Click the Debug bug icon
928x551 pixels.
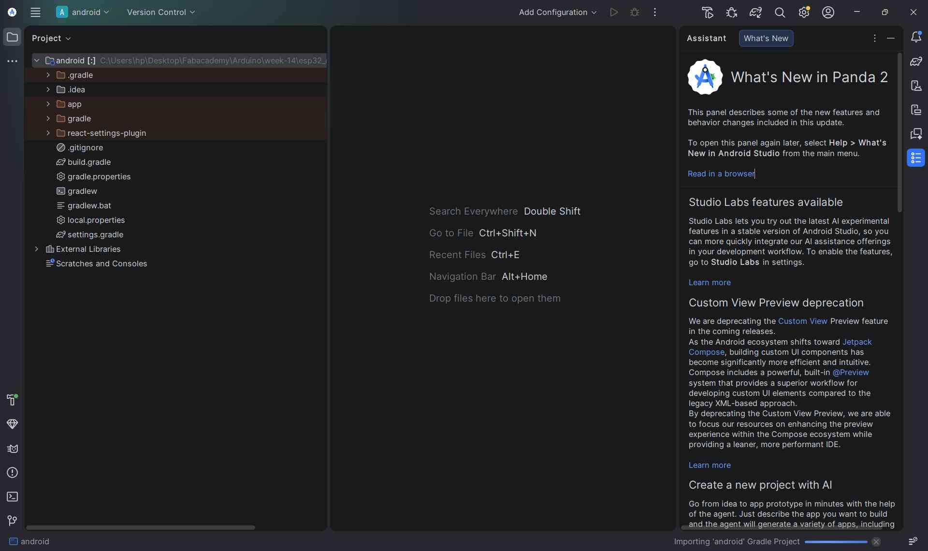point(635,13)
